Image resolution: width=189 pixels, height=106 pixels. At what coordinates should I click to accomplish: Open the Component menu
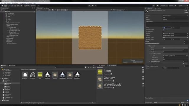point(23,3)
